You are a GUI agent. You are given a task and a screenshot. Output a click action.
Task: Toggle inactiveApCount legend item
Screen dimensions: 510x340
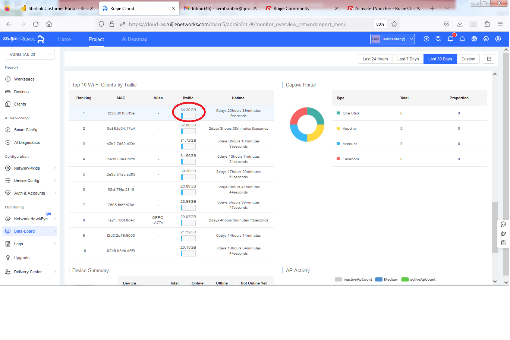click(353, 280)
